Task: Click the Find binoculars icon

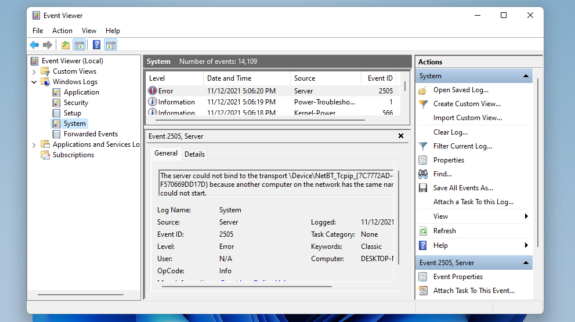Action: tap(423, 174)
